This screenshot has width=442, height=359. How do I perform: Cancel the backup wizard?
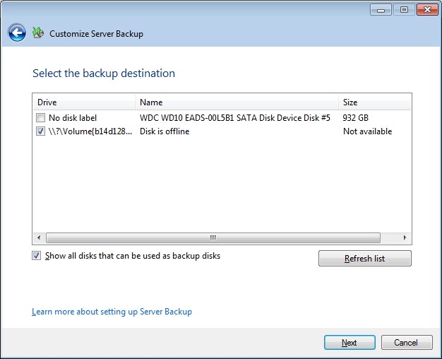tap(406, 343)
